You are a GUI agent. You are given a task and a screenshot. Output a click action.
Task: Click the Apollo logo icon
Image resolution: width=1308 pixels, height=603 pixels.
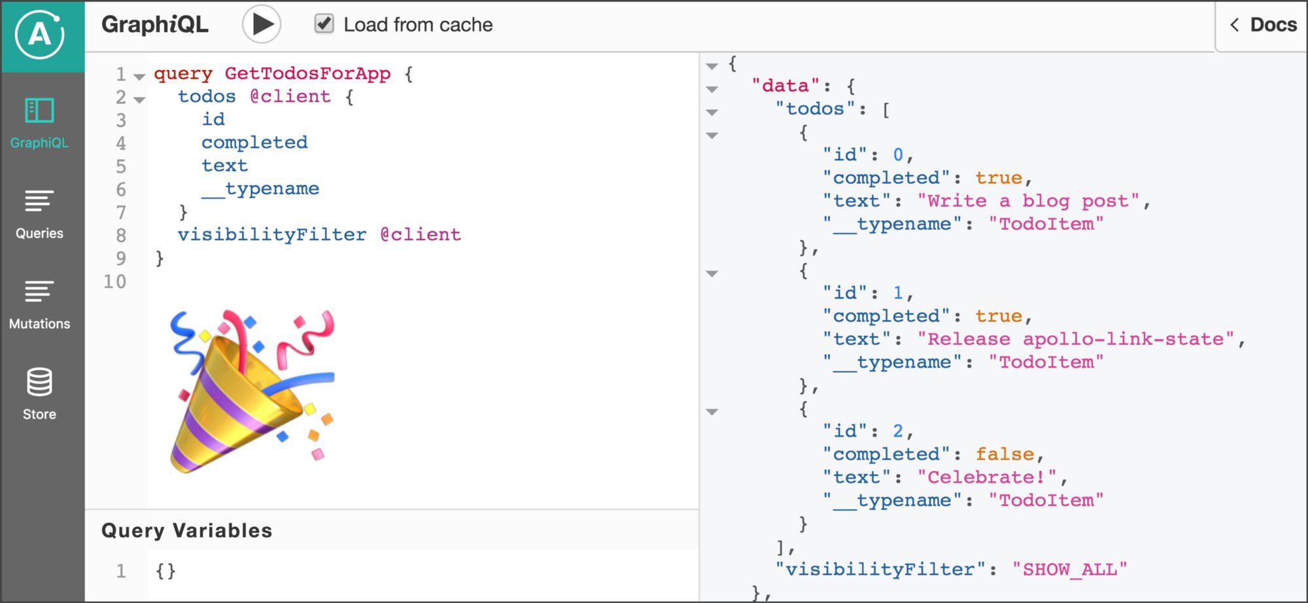click(40, 35)
